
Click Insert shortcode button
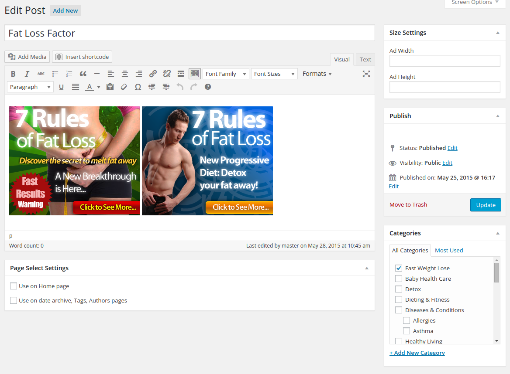coord(82,57)
